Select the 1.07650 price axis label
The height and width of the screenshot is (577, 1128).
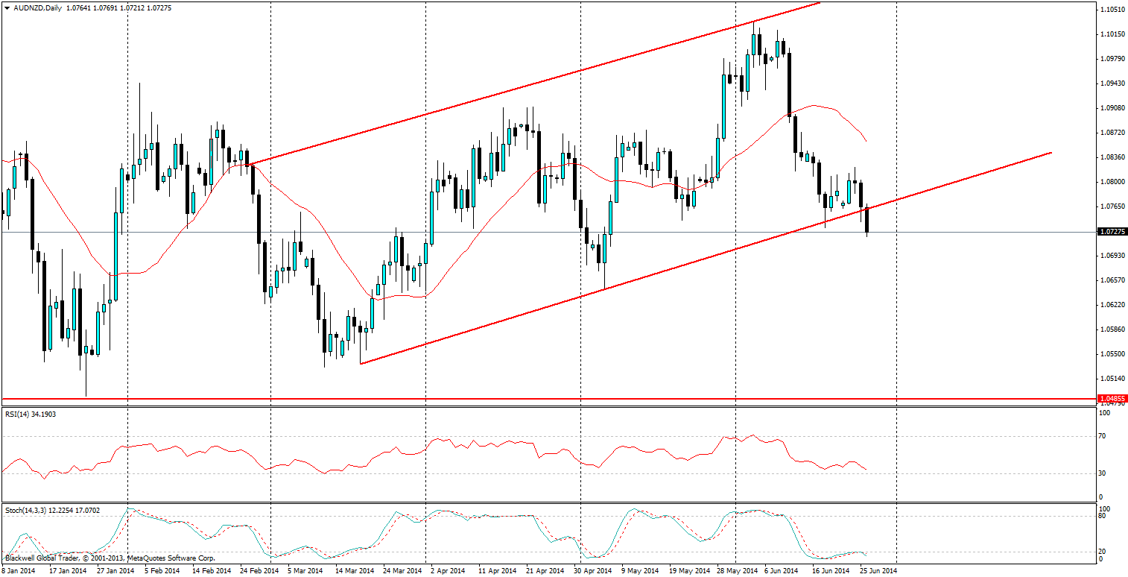click(1112, 206)
